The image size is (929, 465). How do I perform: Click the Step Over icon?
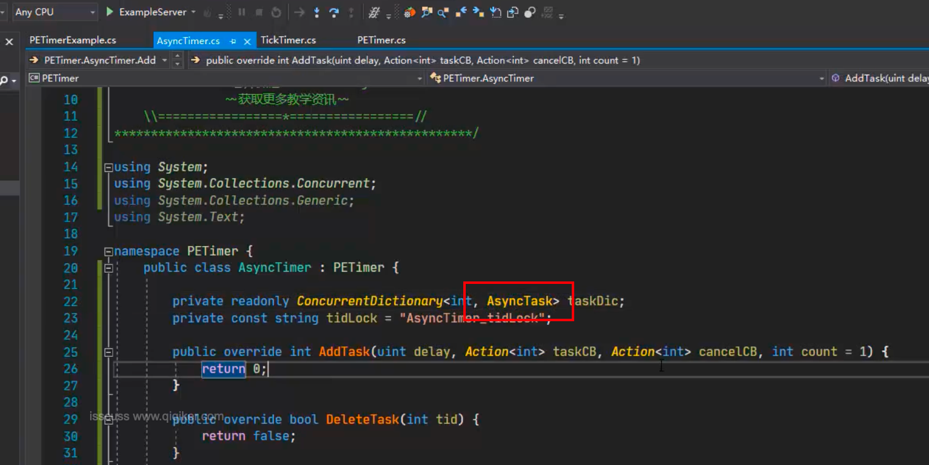[x=334, y=12]
